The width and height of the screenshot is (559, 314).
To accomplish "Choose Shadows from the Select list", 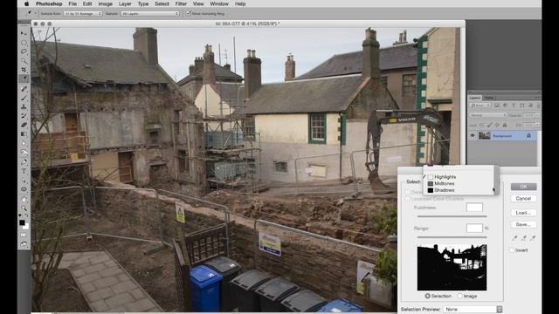I will (x=445, y=190).
